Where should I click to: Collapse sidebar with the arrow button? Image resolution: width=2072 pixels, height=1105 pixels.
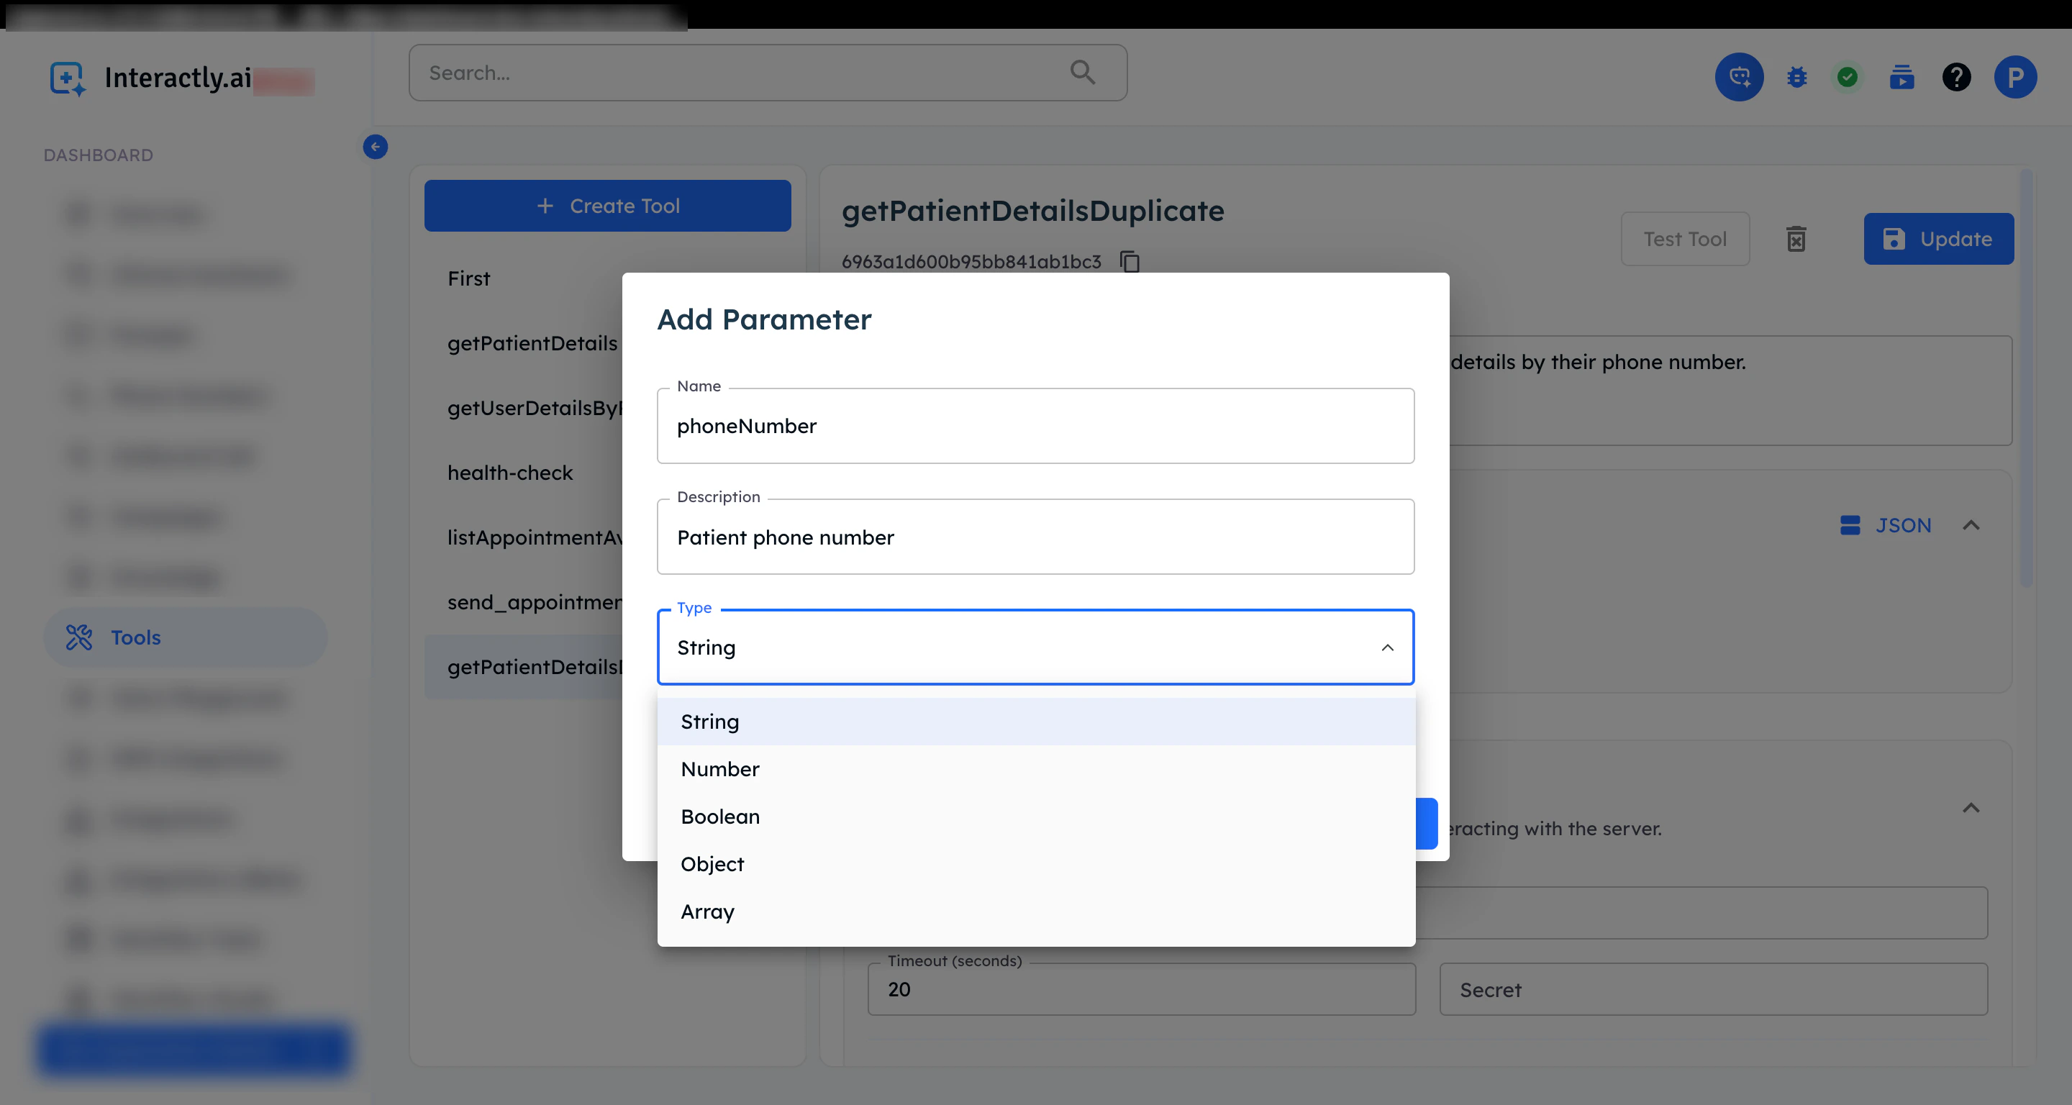[375, 146]
